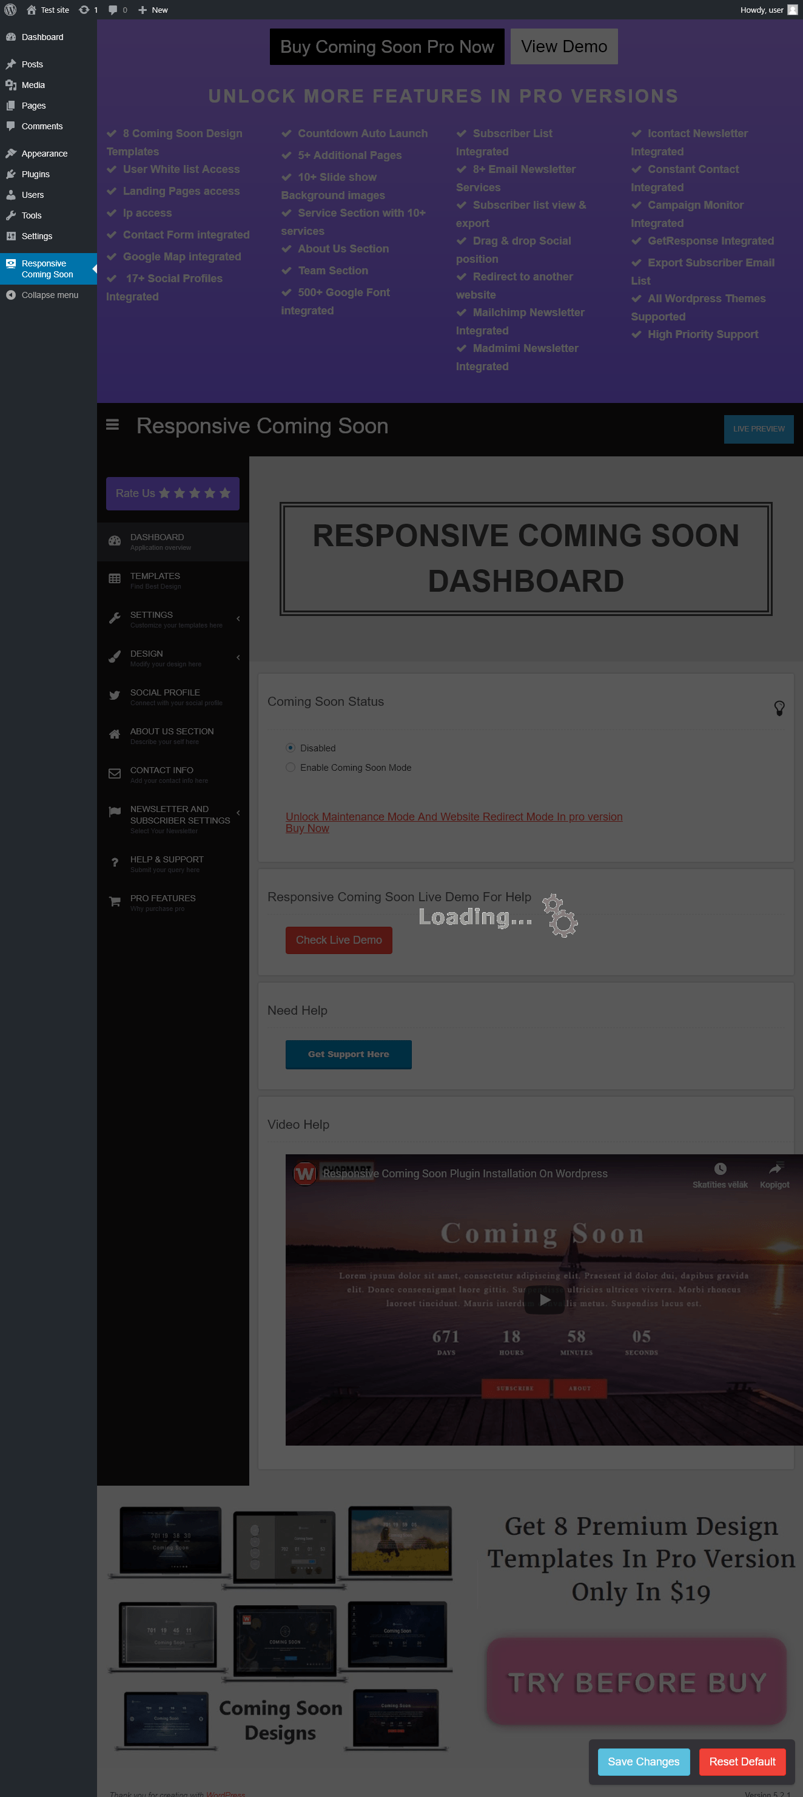Open the Pro Features menu item

pos(173,902)
